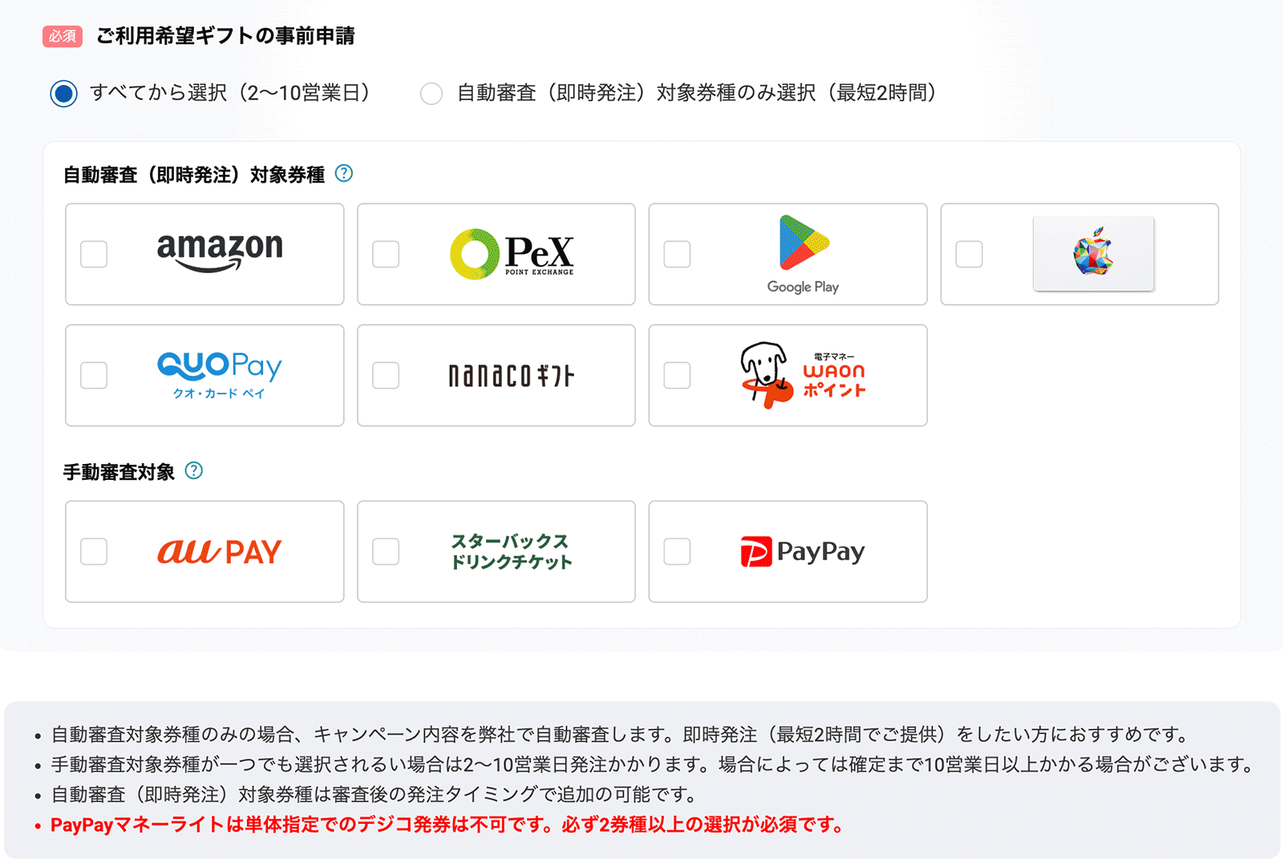
Task: Click the au PAY logo
Action: (x=220, y=551)
